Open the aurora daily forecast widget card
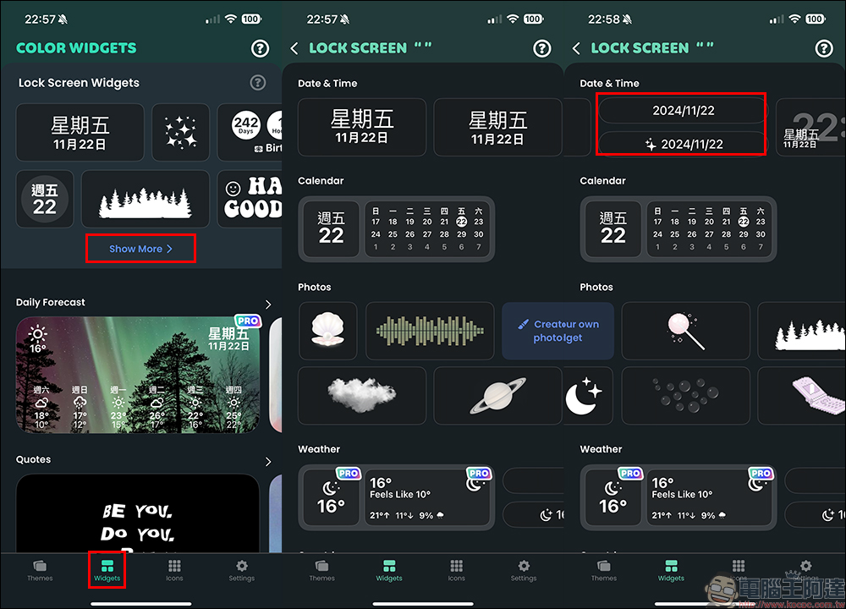Screen dimensions: 846x609 click(x=138, y=375)
